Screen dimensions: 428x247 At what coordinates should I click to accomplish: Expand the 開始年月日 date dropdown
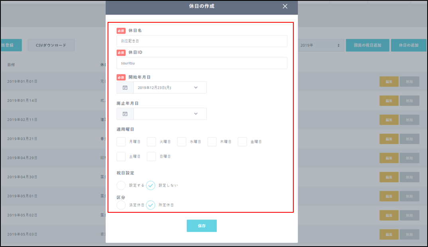tap(196, 88)
